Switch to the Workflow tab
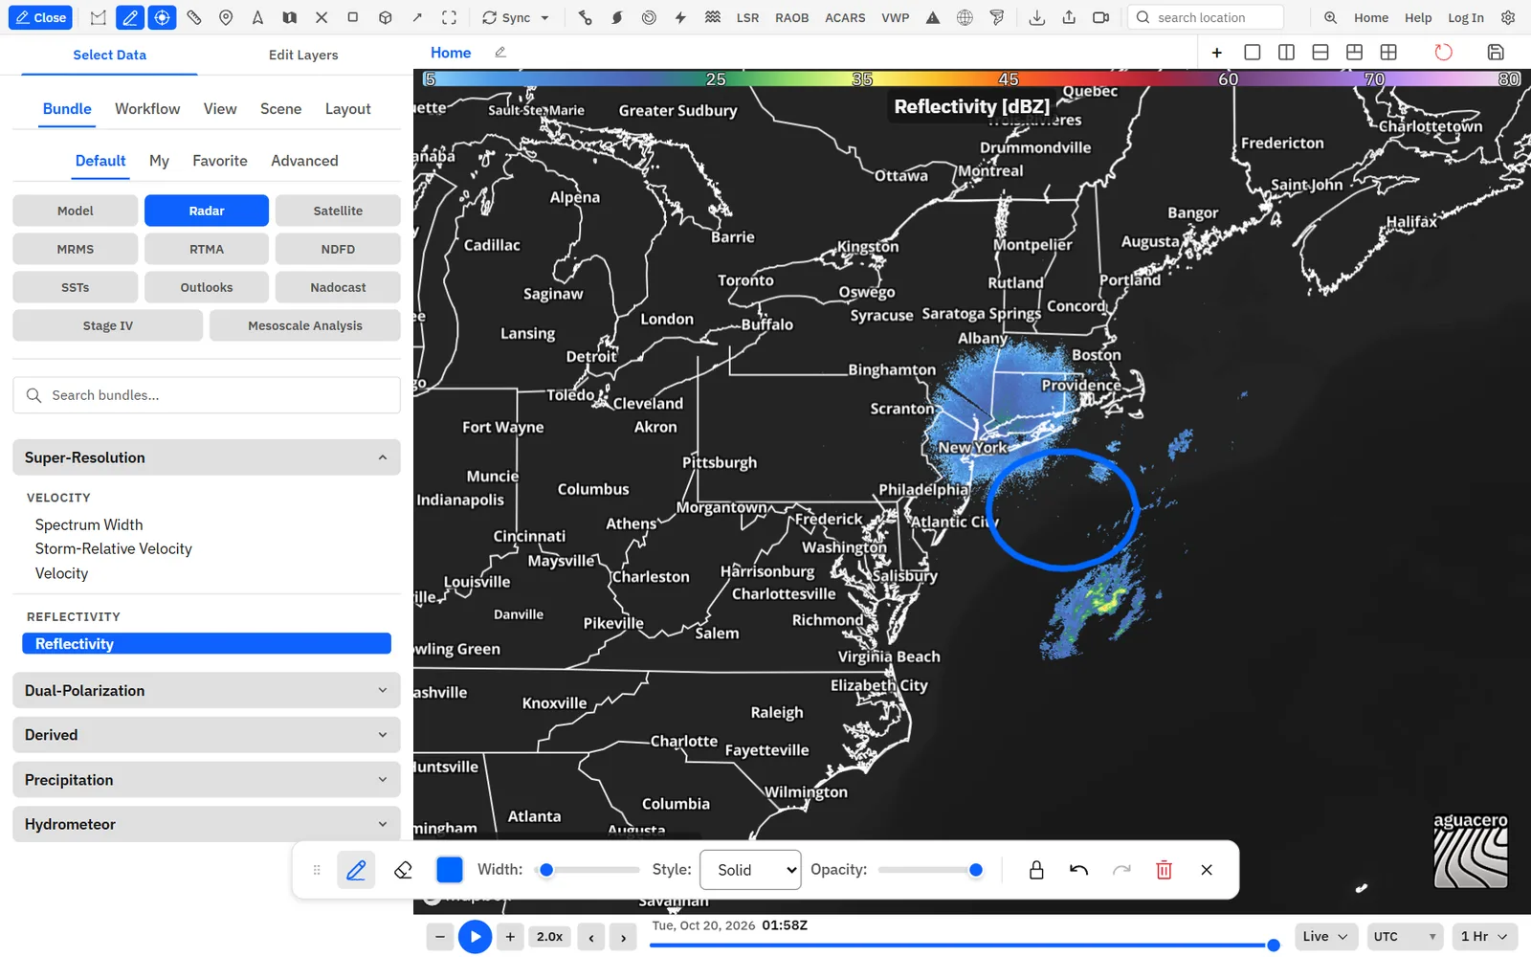1531x957 pixels. [147, 109]
